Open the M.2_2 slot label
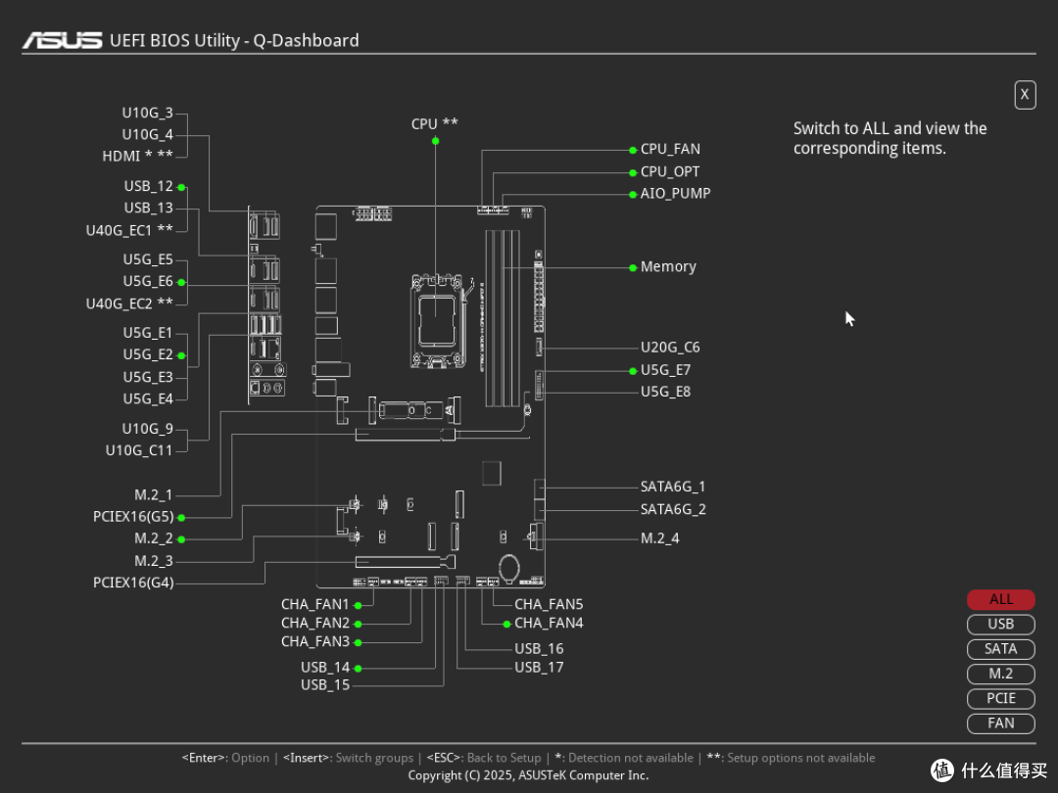The width and height of the screenshot is (1058, 793). (x=153, y=538)
